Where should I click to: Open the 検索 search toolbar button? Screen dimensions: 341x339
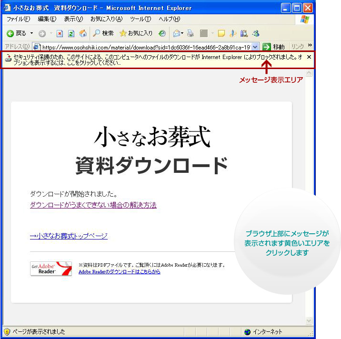pos(103,33)
